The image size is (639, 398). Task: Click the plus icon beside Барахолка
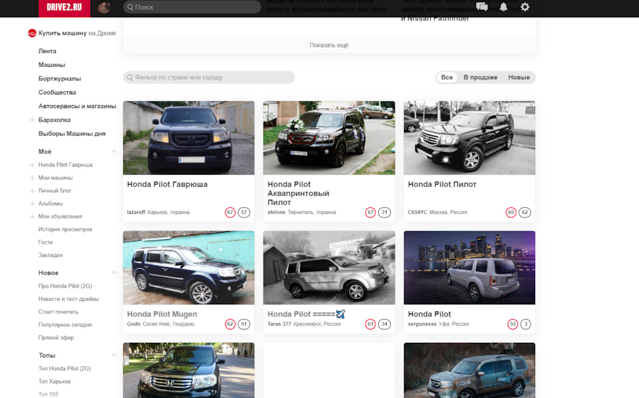tap(32, 120)
